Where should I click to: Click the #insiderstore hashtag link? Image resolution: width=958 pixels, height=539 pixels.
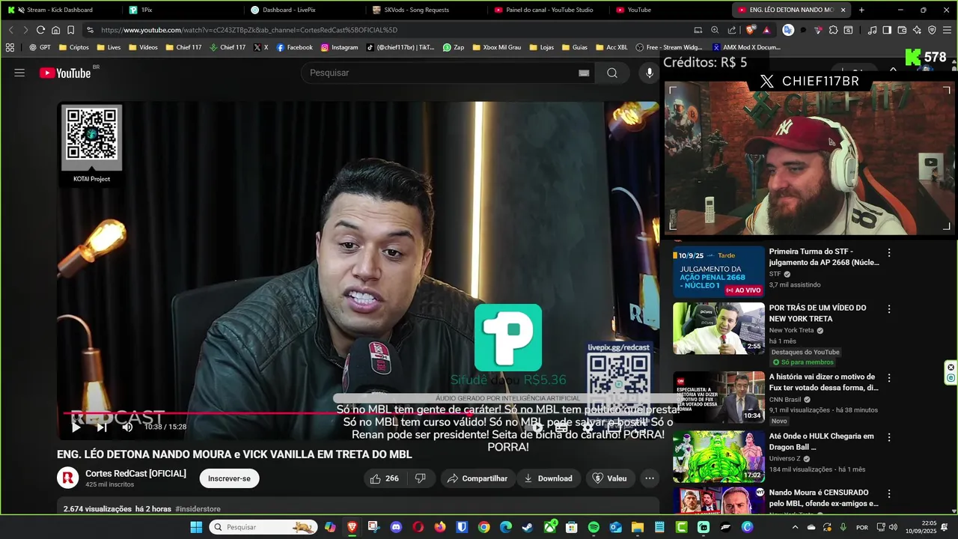click(198, 509)
